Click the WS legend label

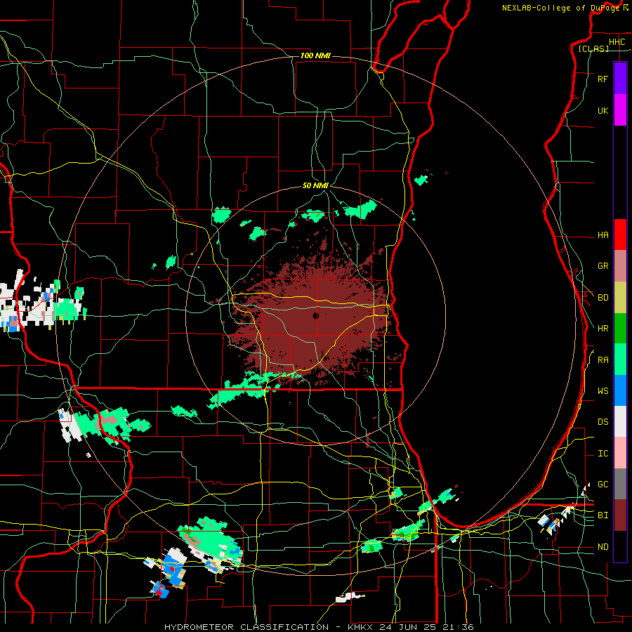click(603, 391)
